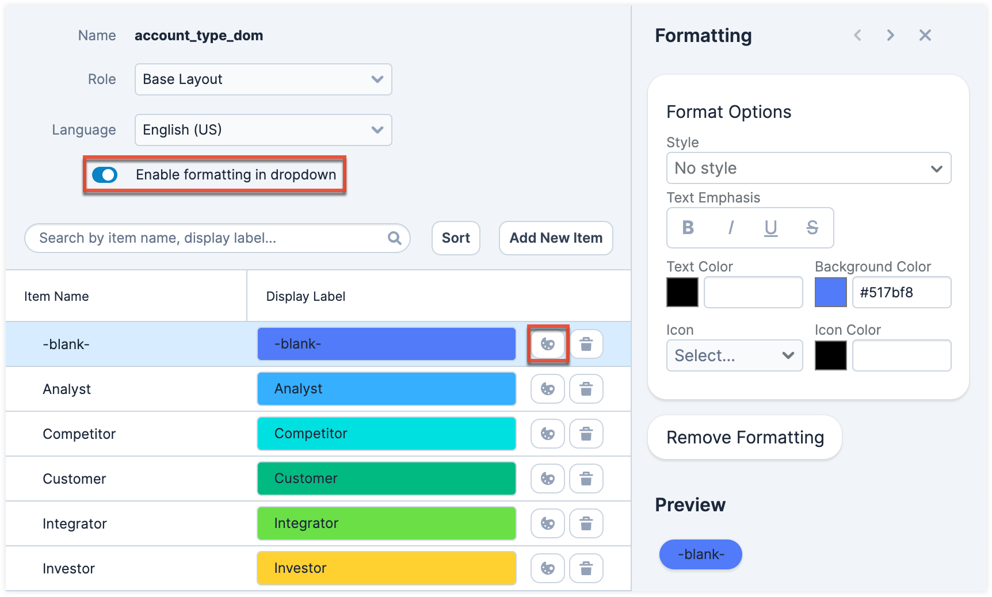Click the Add New Item button
Image resolution: width=992 pixels, height=597 pixels.
[555, 238]
